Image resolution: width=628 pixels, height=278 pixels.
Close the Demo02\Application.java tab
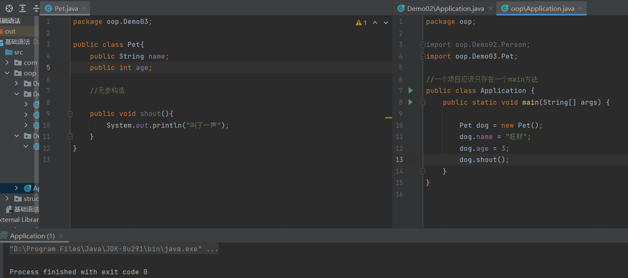point(490,9)
